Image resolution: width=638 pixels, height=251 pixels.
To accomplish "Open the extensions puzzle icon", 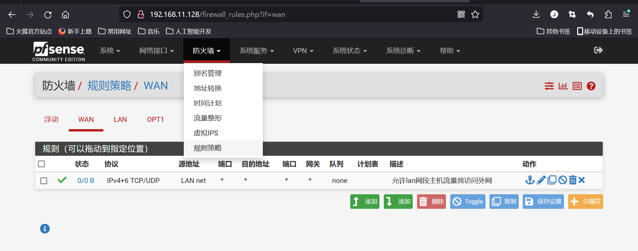I will point(608,14).
